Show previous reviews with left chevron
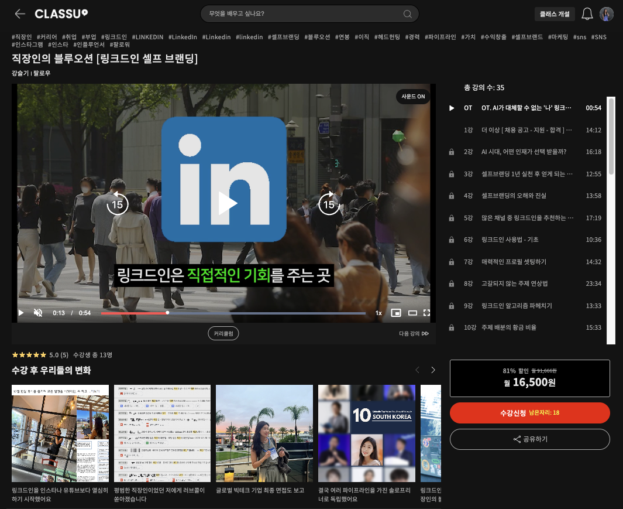This screenshot has height=509, width=623. [417, 370]
